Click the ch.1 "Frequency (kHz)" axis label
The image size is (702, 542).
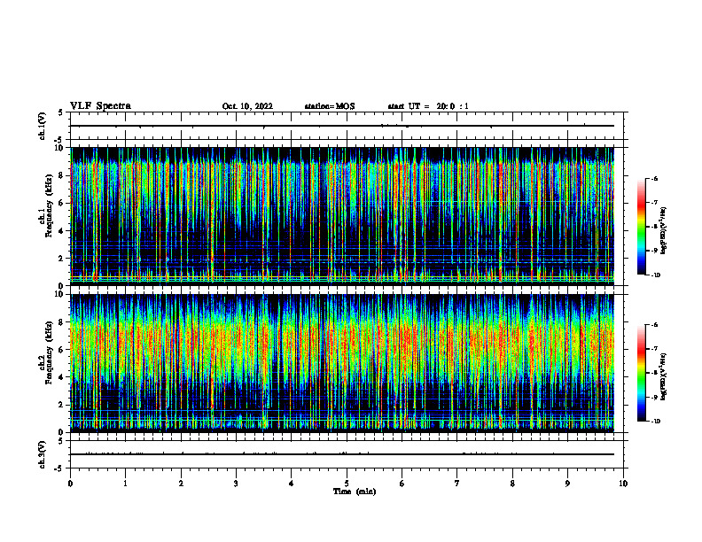(49, 206)
